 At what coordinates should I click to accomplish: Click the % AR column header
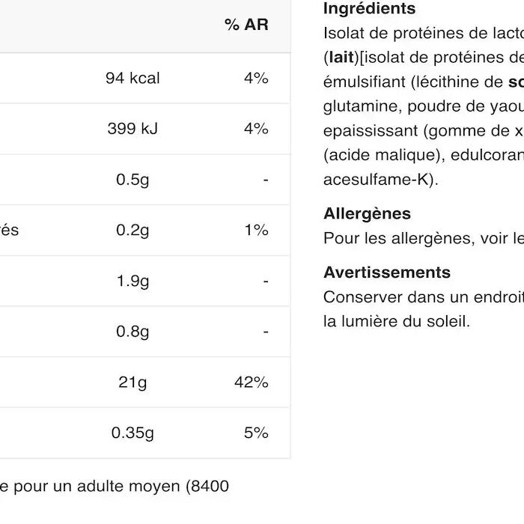pyautogui.click(x=246, y=25)
